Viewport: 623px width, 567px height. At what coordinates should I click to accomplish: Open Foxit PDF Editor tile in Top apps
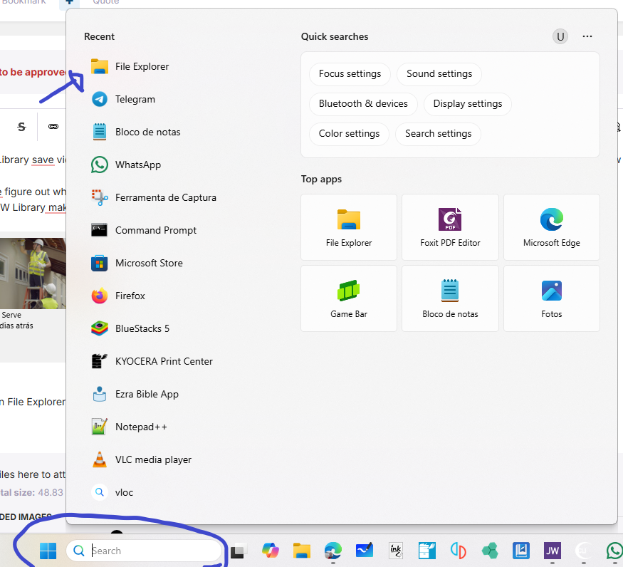click(450, 227)
